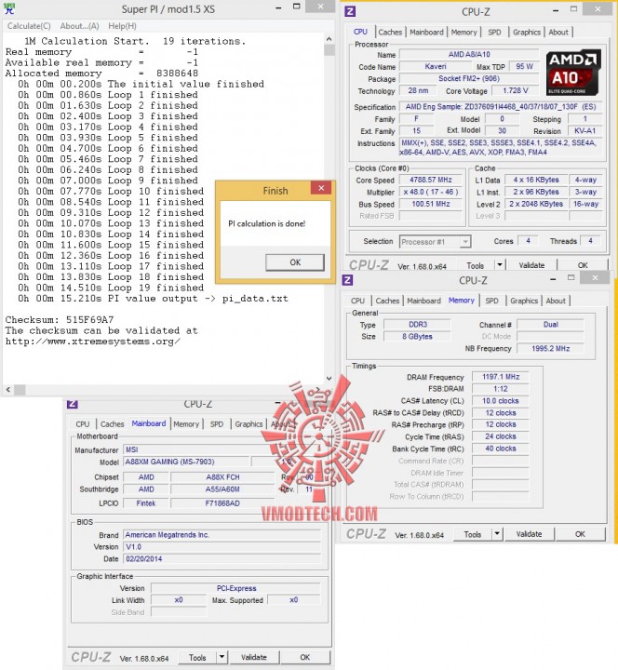The height and width of the screenshot is (670, 618).
Task: Click Tools button in Memory CPU-Z window
Action: tap(472, 534)
